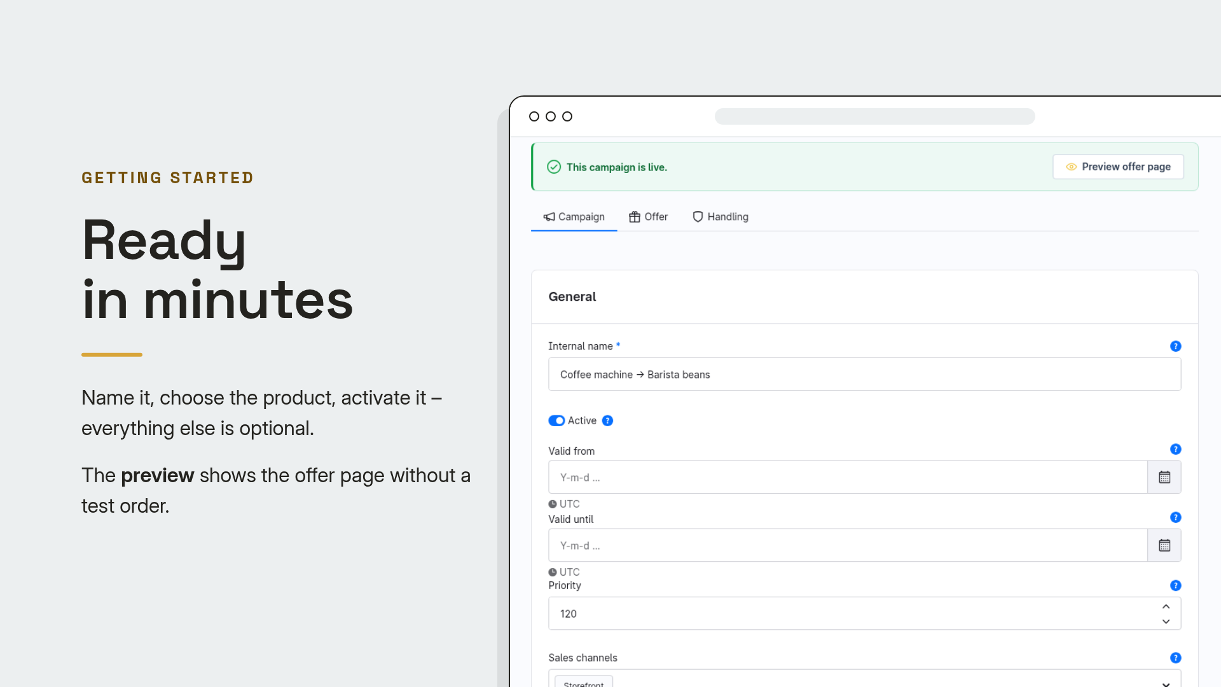The width and height of the screenshot is (1221, 687).
Task: Click the UTC label under Valid from
Action: [x=569, y=504]
